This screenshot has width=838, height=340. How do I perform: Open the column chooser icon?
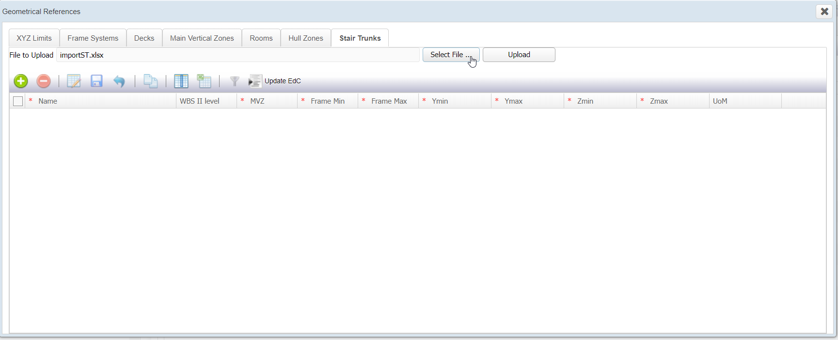pos(181,81)
